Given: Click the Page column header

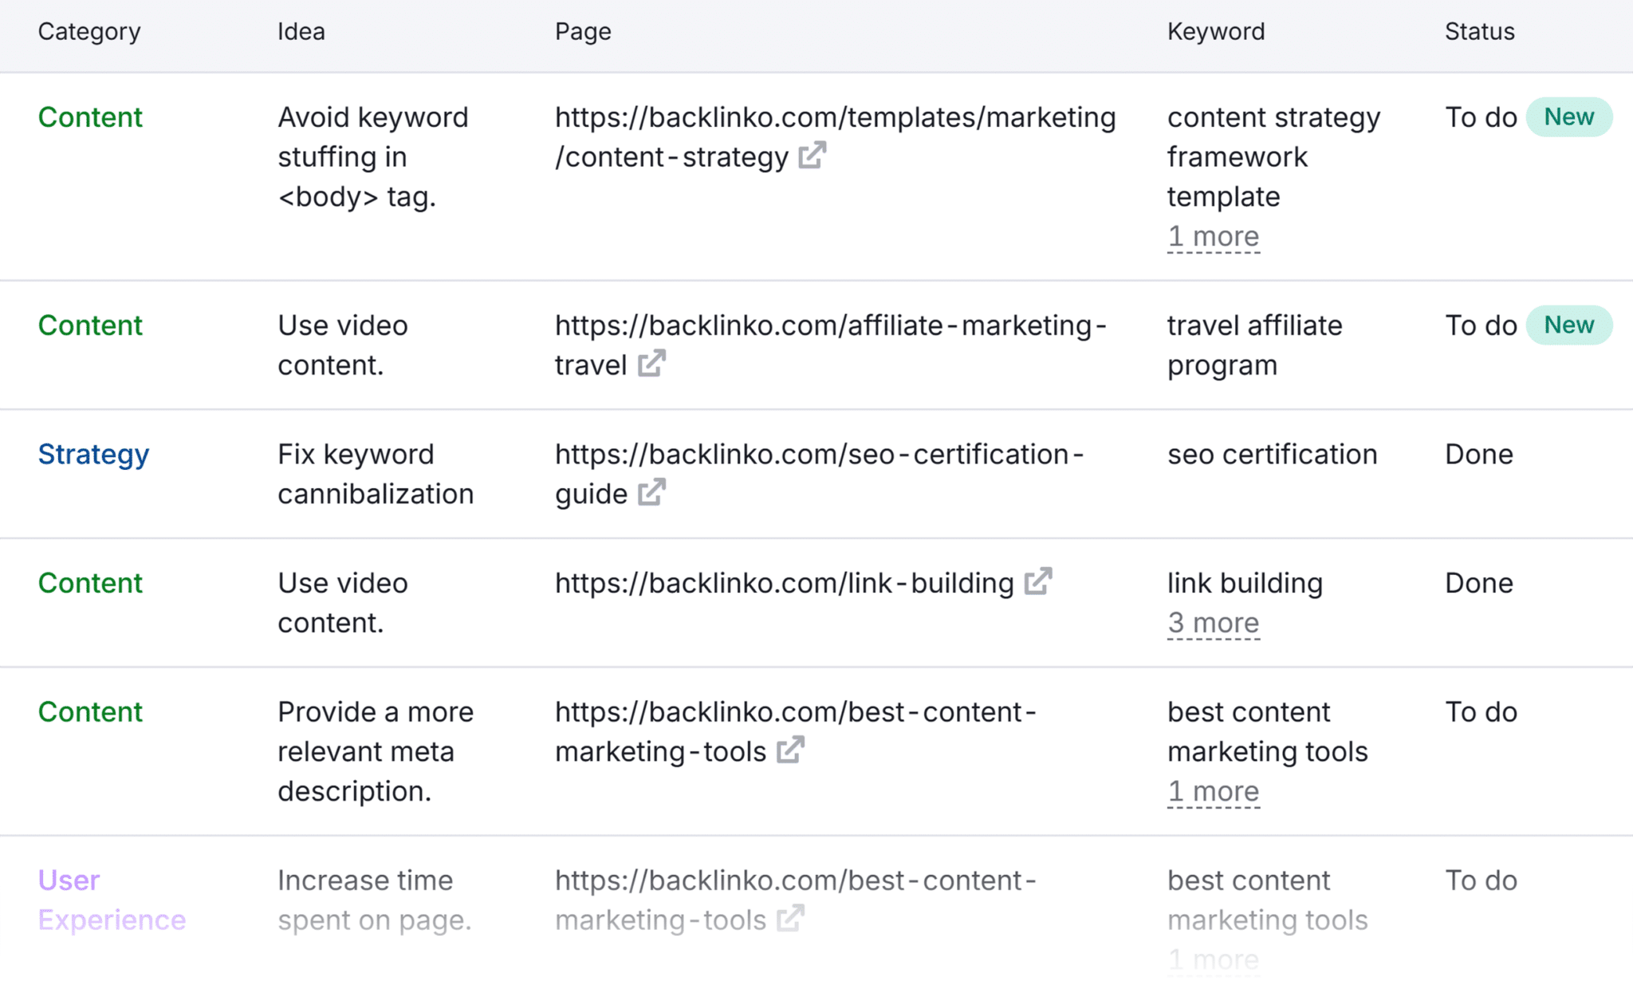Looking at the screenshot, I should 583,32.
